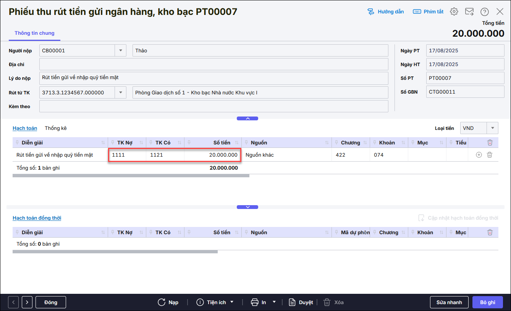This screenshot has width=511, height=311.
Task: Open the Người nộp dropdown
Action: (x=120, y=50)
